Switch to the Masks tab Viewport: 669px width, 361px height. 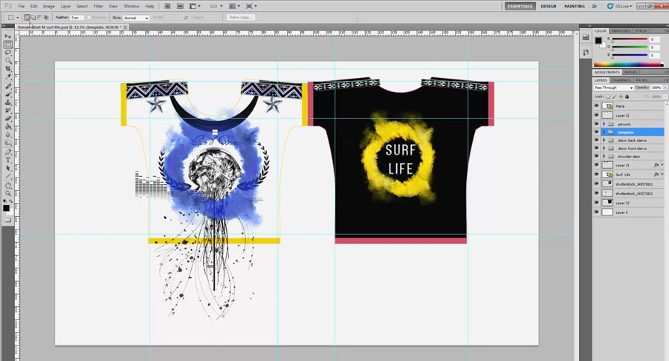(x=630, y=72)
